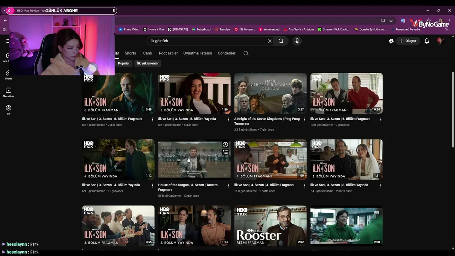455x256 pixels.
Task: Open the browser extensions puzzle icon
Action: [429, 21]
